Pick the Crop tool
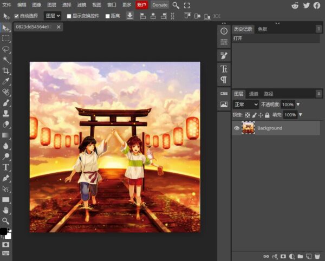325x261 pixels. (x=6, y=70)
